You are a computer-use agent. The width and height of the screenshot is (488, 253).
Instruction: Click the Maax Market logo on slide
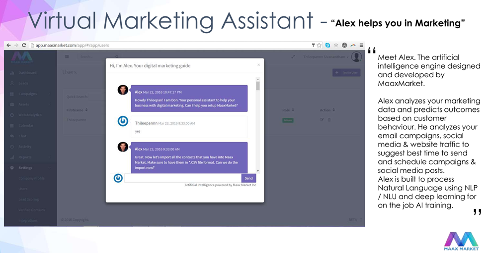pyautogui.click(x=461, y=241)
